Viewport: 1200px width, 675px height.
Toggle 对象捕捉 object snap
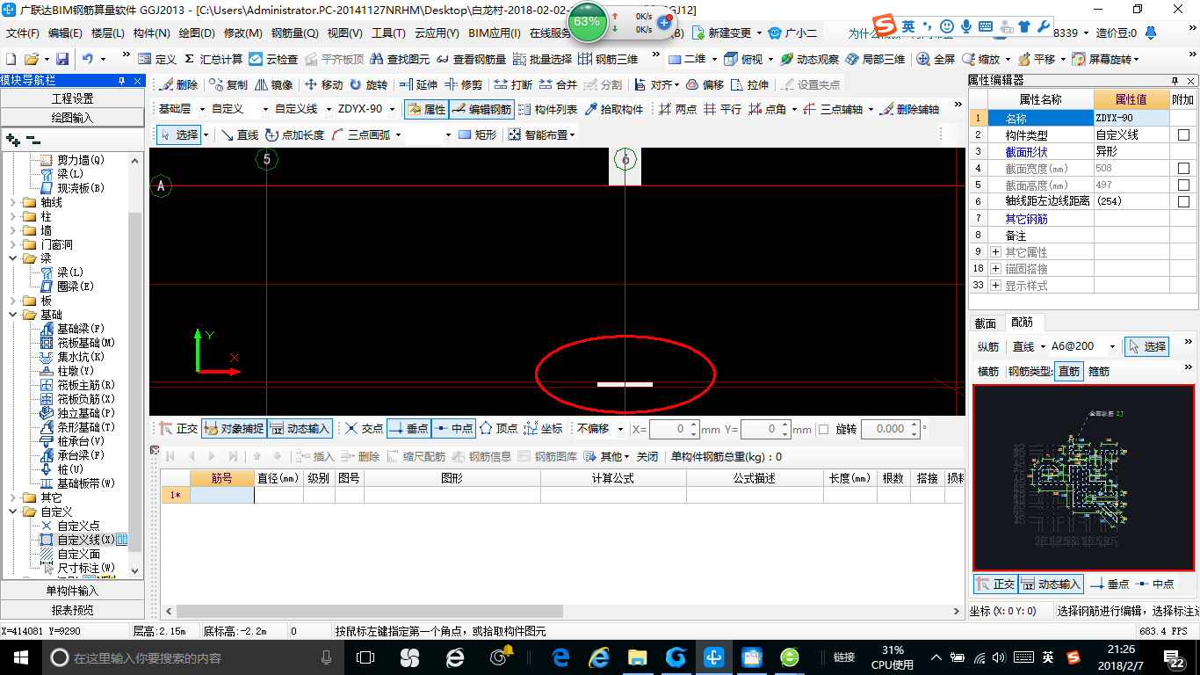click(x=233, y=429)
